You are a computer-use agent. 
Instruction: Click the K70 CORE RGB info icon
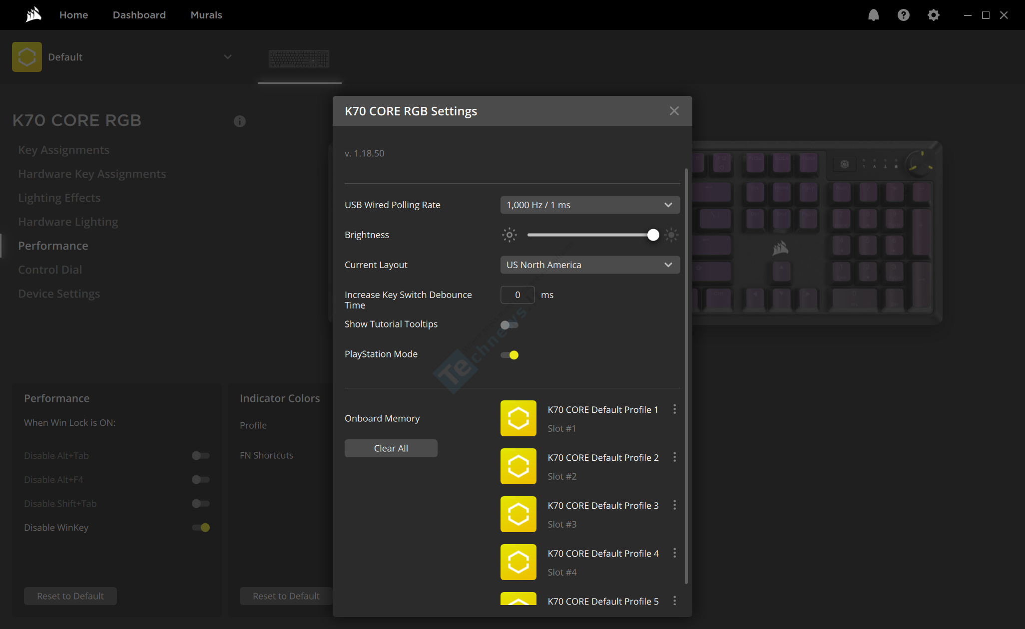(x=240, y=121)
